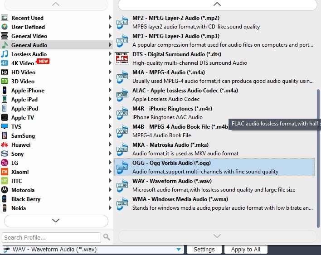The image size is (321, 255).
Task: Click the 4K Video icon
Action: point(5,63)
